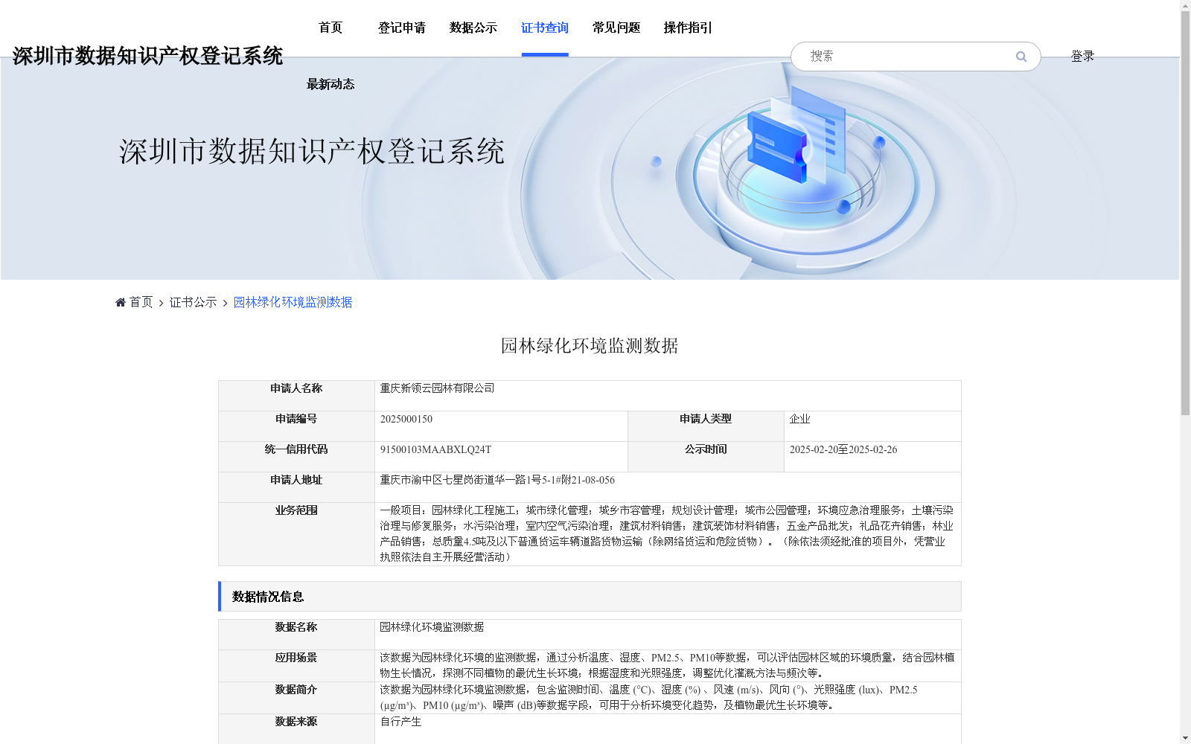This screenshot has height=744, width=1191.
Task: Open the 登记申请 menu item
Action: 402,28
